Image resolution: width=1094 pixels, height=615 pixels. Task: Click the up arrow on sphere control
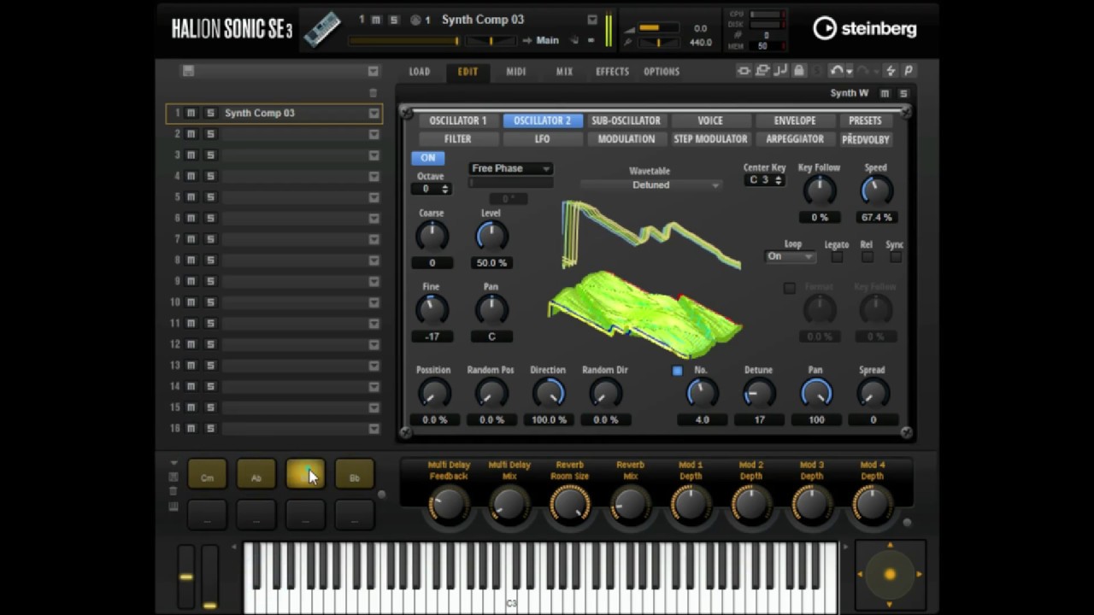(x=890, y=546)
